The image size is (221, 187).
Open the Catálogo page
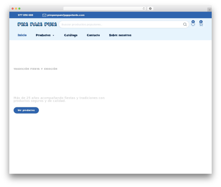pyautogui.click(x=71, y=35)
